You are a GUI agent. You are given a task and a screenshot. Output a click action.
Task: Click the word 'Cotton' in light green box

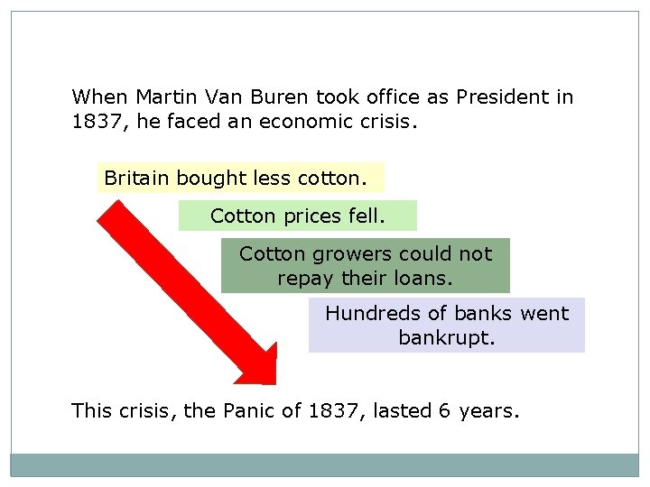243,216
